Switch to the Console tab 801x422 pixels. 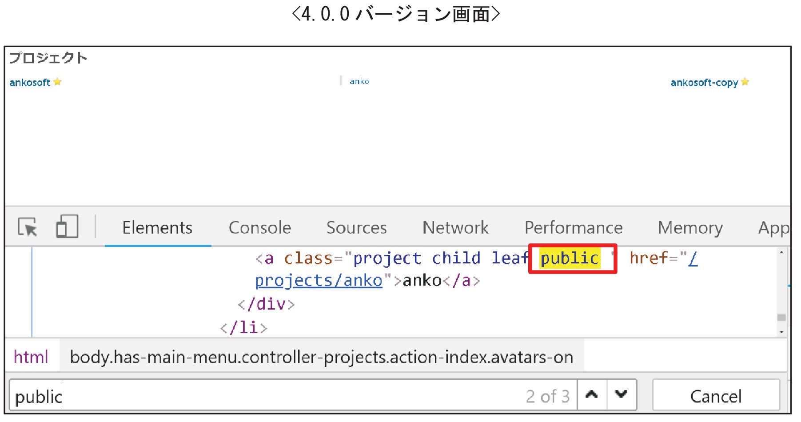(260, 227)
